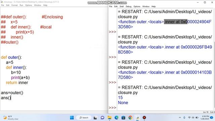Viewport: 215px width, 121px height.
Task: Click the highlighted '.inner at 0x0' text
Action: [x=176, y=22]
